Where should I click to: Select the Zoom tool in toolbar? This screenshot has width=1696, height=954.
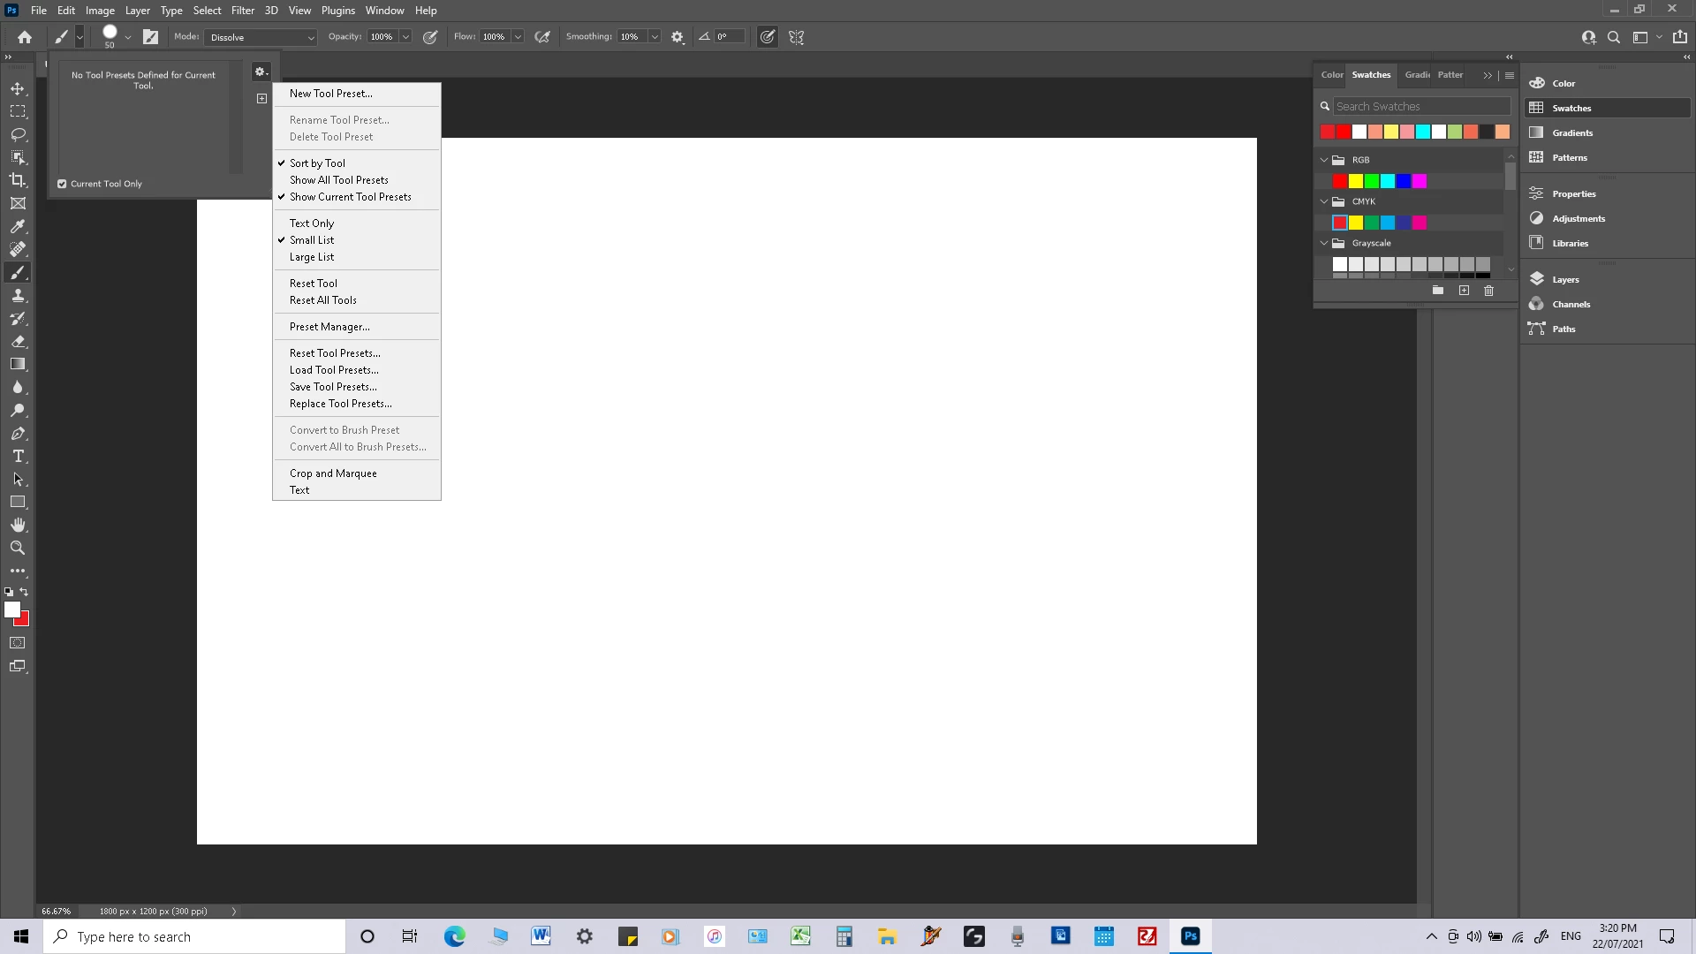tap(18, 548)
